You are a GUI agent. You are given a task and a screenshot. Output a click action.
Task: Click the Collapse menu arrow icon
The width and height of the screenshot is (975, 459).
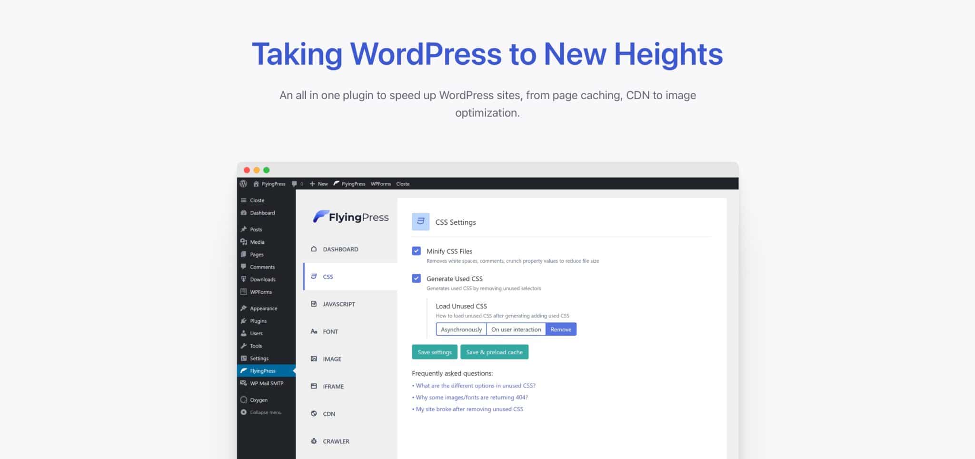tap(244, 412)
